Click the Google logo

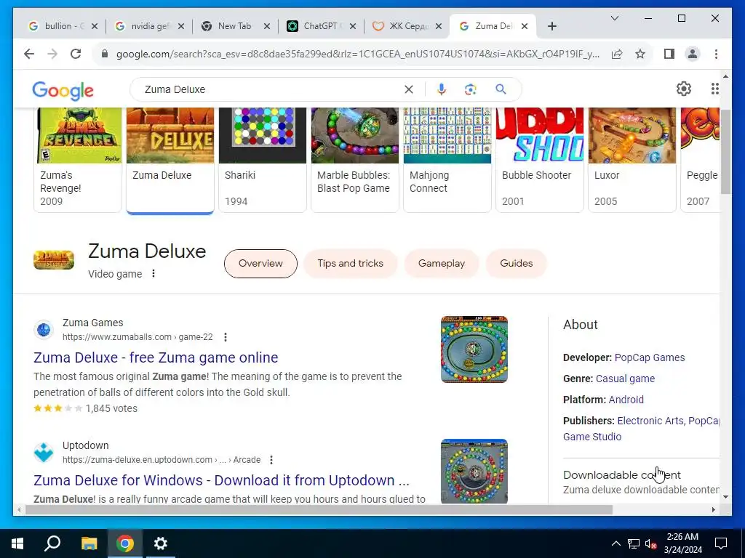[x=63, y=90]
